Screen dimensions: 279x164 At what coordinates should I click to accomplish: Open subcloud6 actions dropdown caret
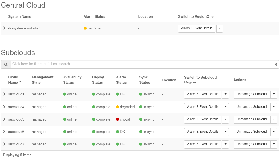tap(274, 132)
